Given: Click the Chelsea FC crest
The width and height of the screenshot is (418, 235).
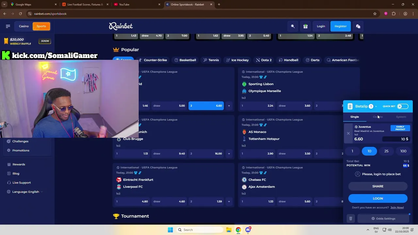Looking at the screenshot, I should tap(244, 180).
